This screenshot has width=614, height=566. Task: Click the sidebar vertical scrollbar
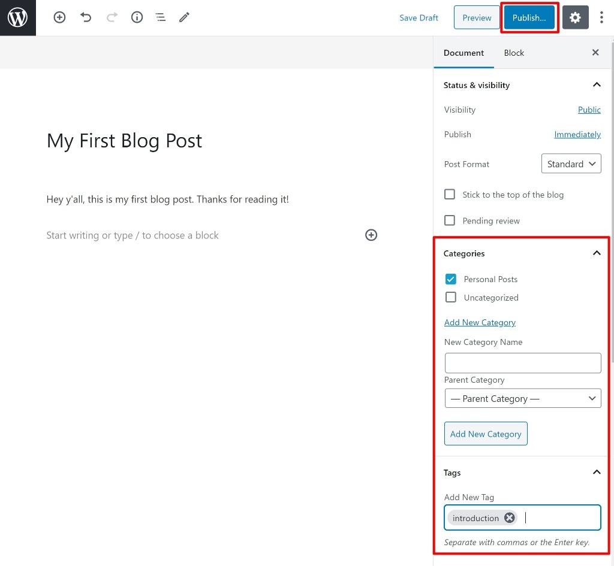(x=612, y=201)
